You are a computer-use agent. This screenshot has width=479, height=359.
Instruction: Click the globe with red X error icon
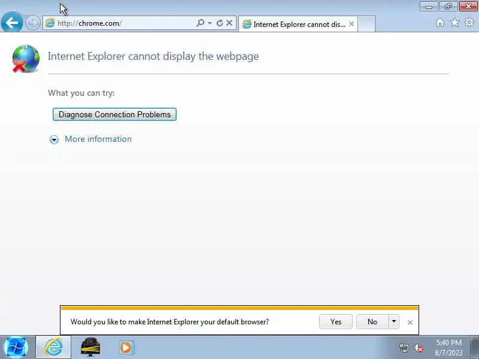pos(26,59)
